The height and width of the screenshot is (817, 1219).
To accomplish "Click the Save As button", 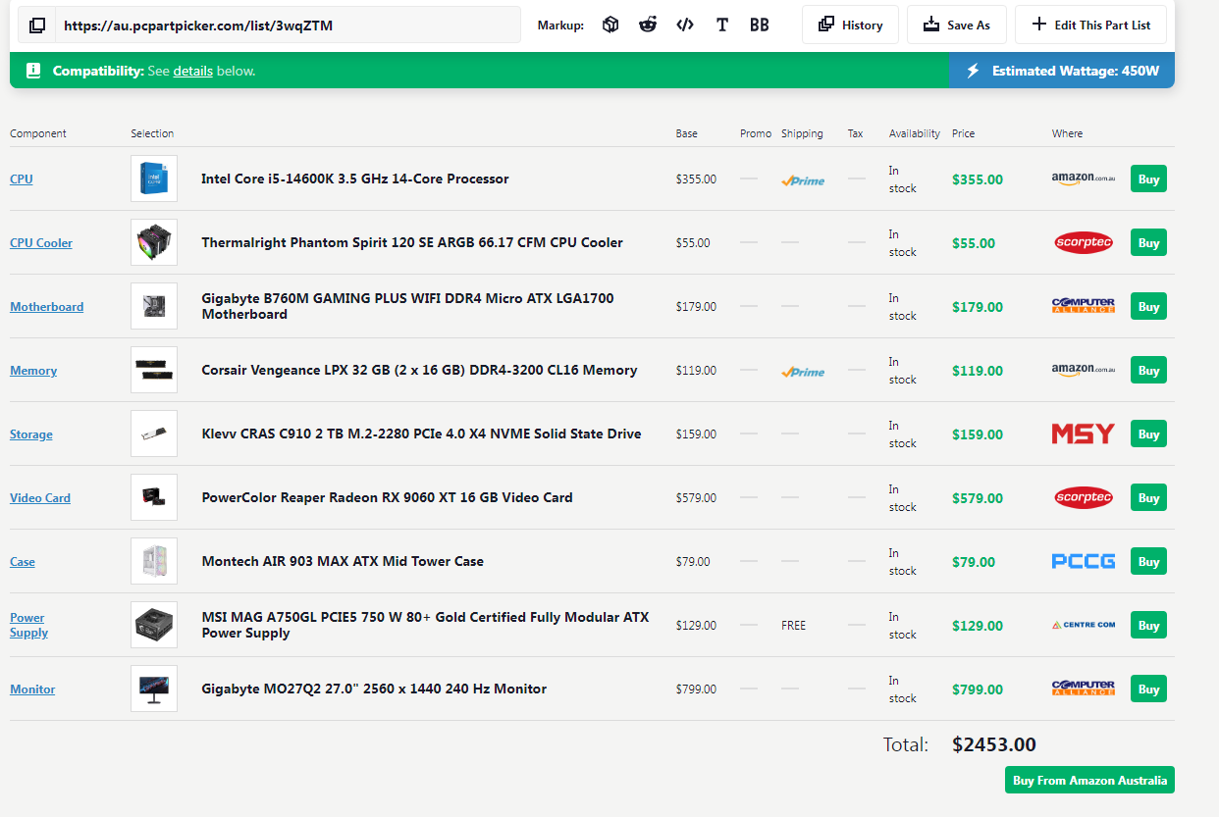I will (956, 26).
